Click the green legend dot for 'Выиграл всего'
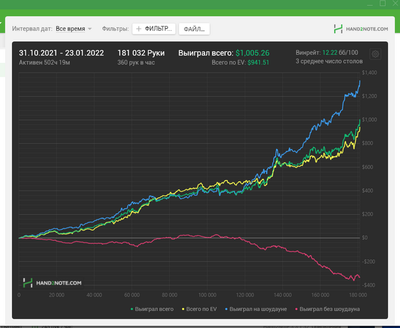This screenshot has height=328, width=400. [132, 309]
